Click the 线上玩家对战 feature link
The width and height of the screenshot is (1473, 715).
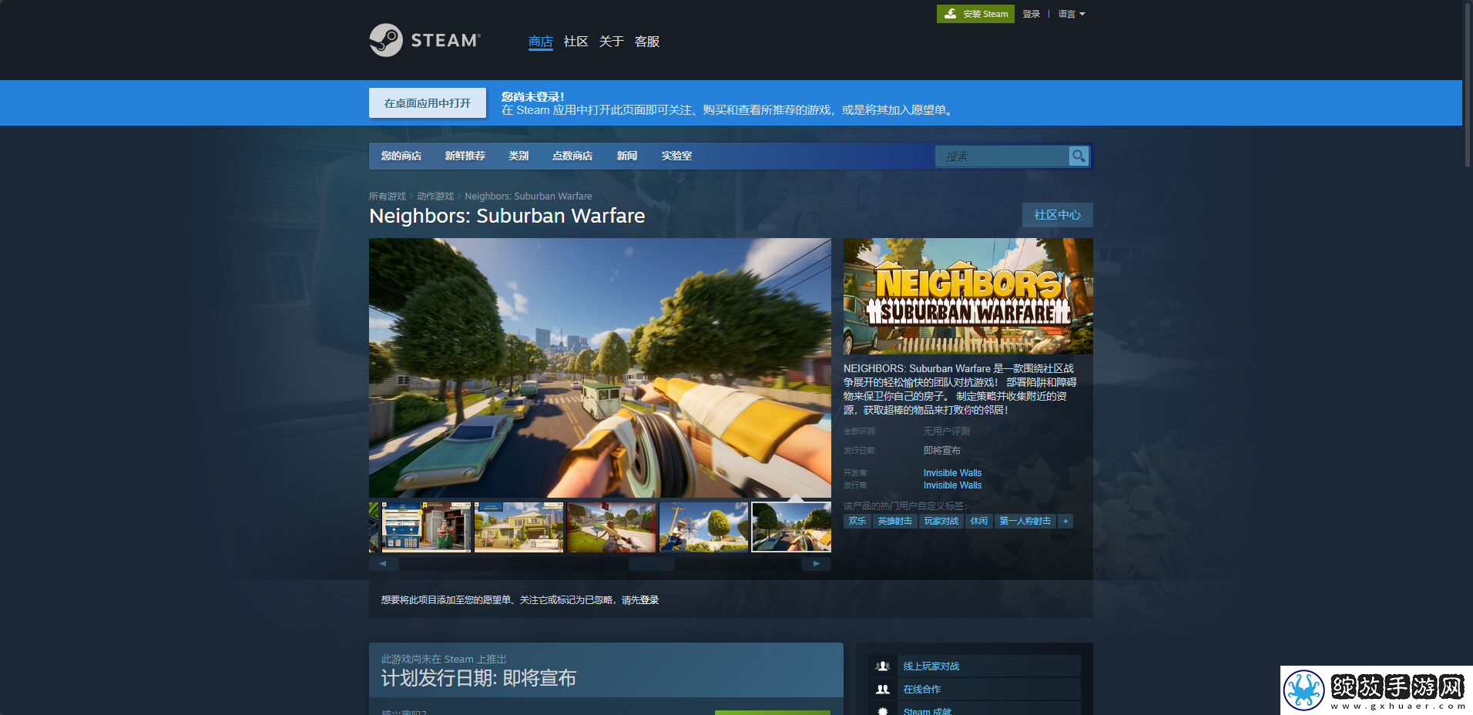click(931, 666)
